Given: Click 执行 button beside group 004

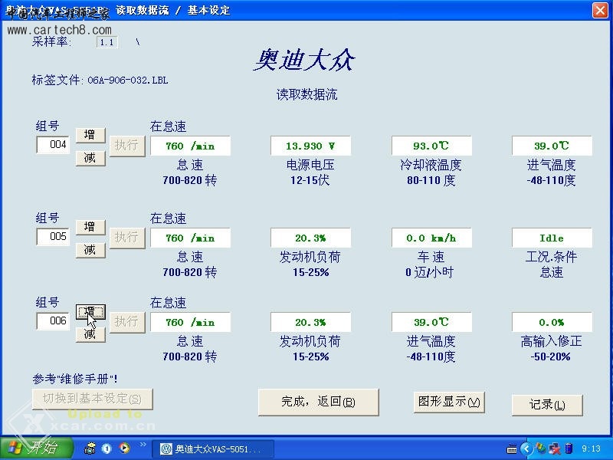Looking at the screenshot, I should point(127,146).
